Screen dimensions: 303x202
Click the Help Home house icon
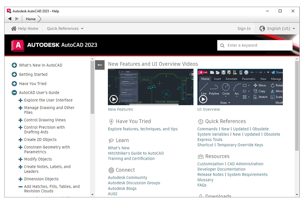pyautogui.click(x=14, y=29)
